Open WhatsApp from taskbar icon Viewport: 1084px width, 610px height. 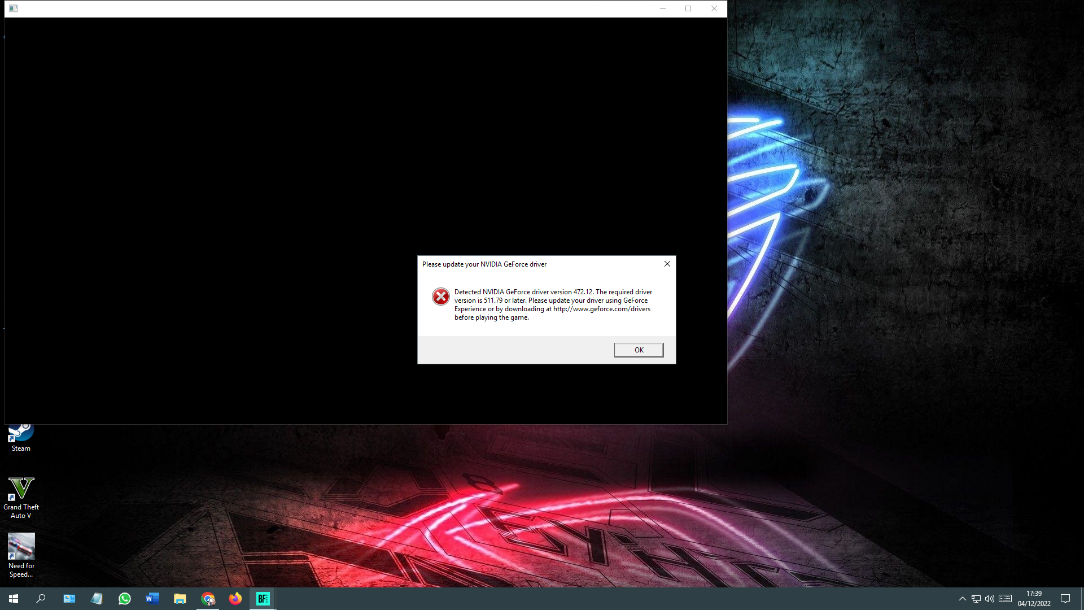pyautogui.click(x=124, y=598)
